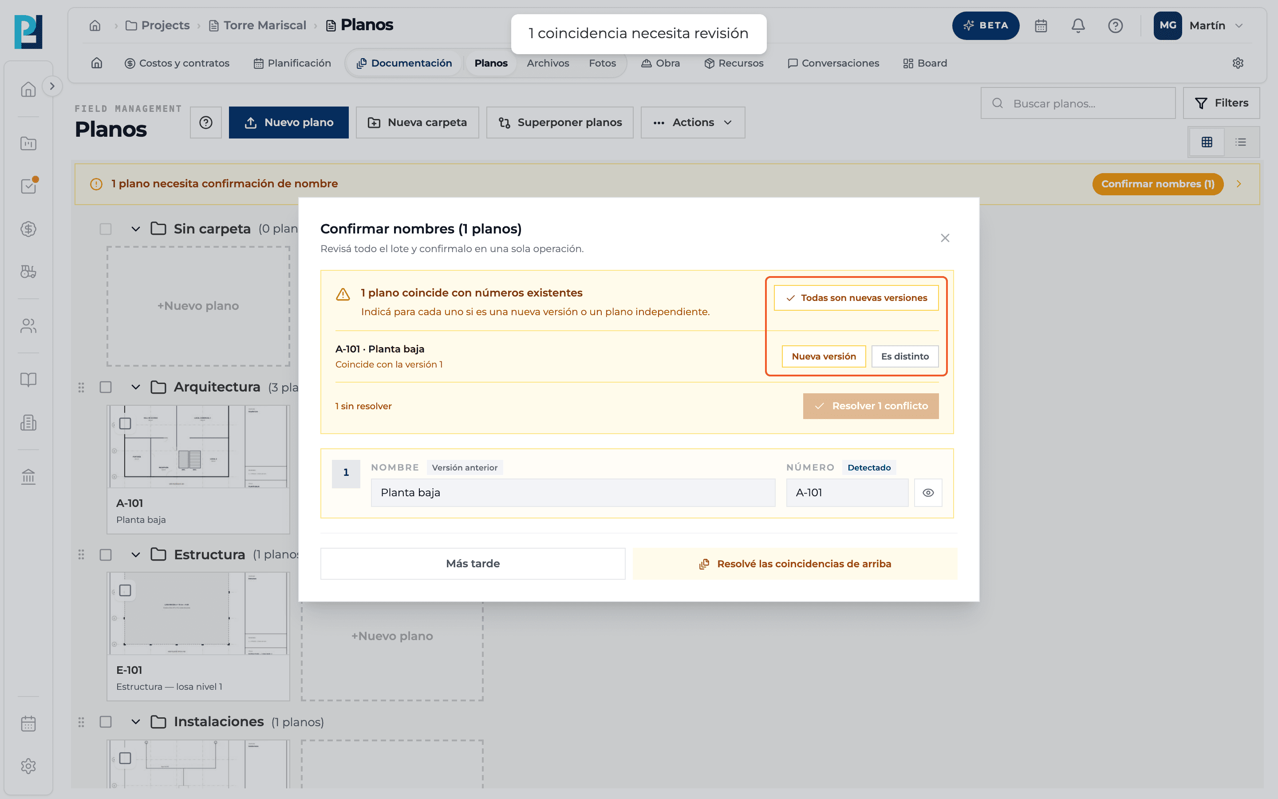This screenshot has height=799, width=1278.
Task: Click the Buscar planos search field
Action: tap(1078, 103)
